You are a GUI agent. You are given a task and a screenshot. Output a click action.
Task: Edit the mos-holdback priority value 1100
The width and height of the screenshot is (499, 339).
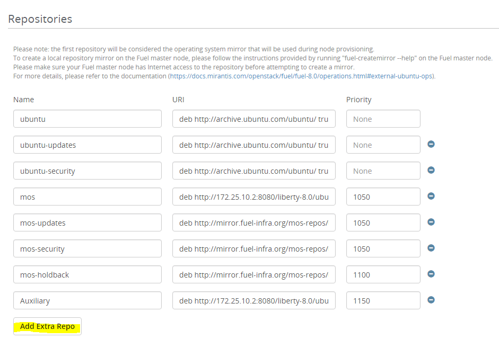pyautogui.click(x=383, y=275)
